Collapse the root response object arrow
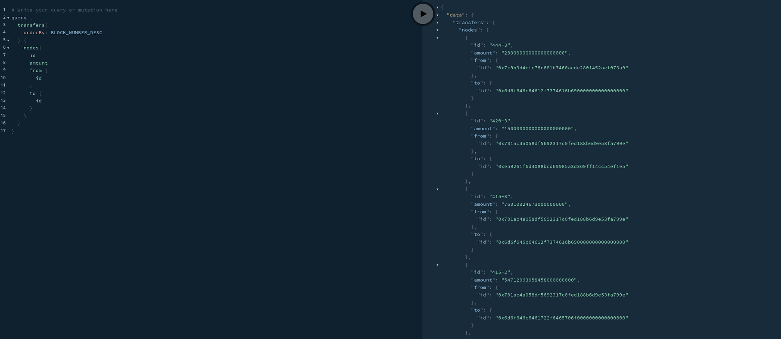The height and width of the screenshot is (339, 781). (x=437, y=7)
